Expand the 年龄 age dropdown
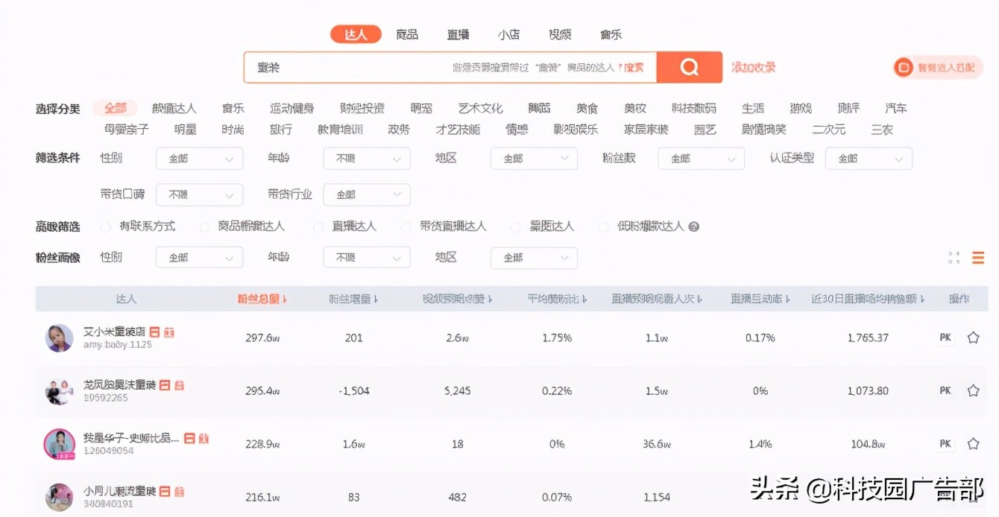 366,158
